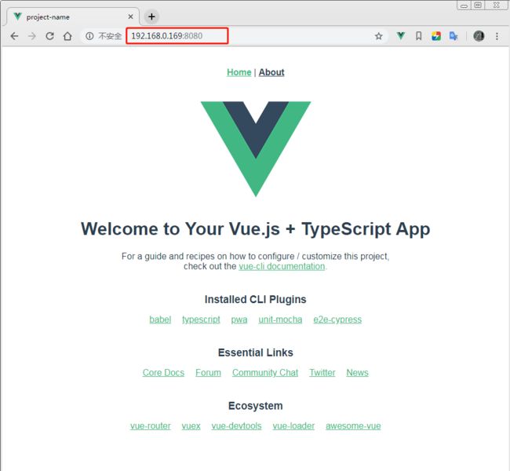Go to the Home route link
Screen dimensions: 510x471
[x=239, y=72]
